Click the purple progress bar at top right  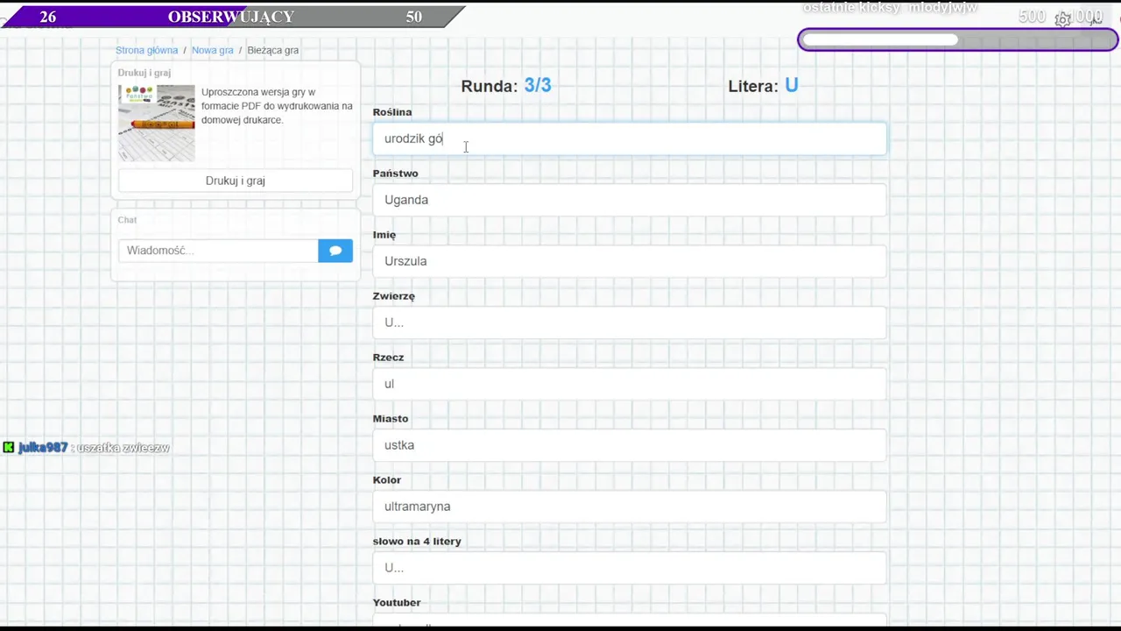pyautogui.click(x=958, y=39)
